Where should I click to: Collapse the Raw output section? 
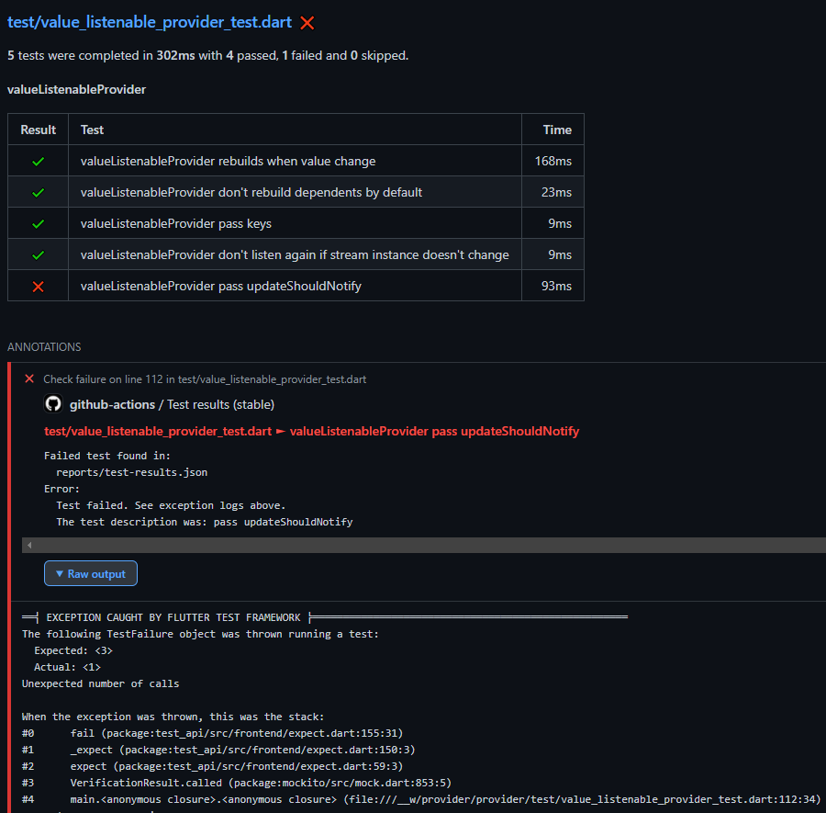(91, 574)
